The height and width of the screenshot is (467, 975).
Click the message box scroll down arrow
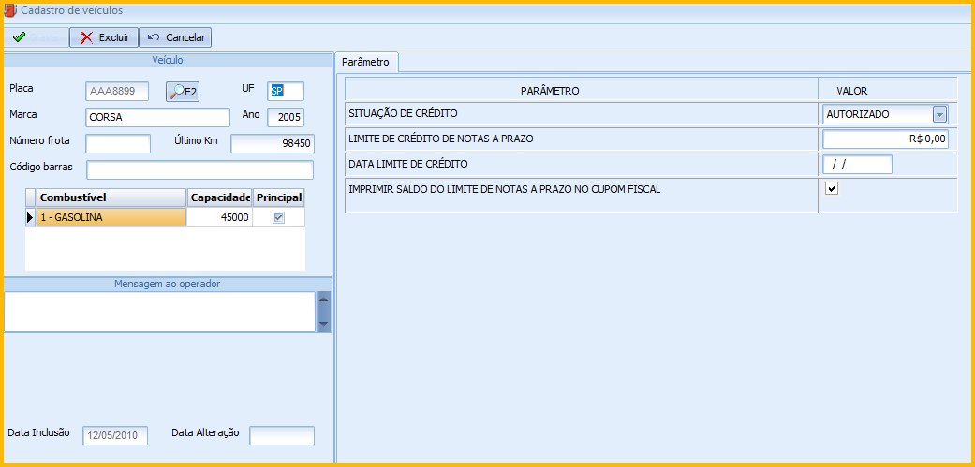(323, 322)
